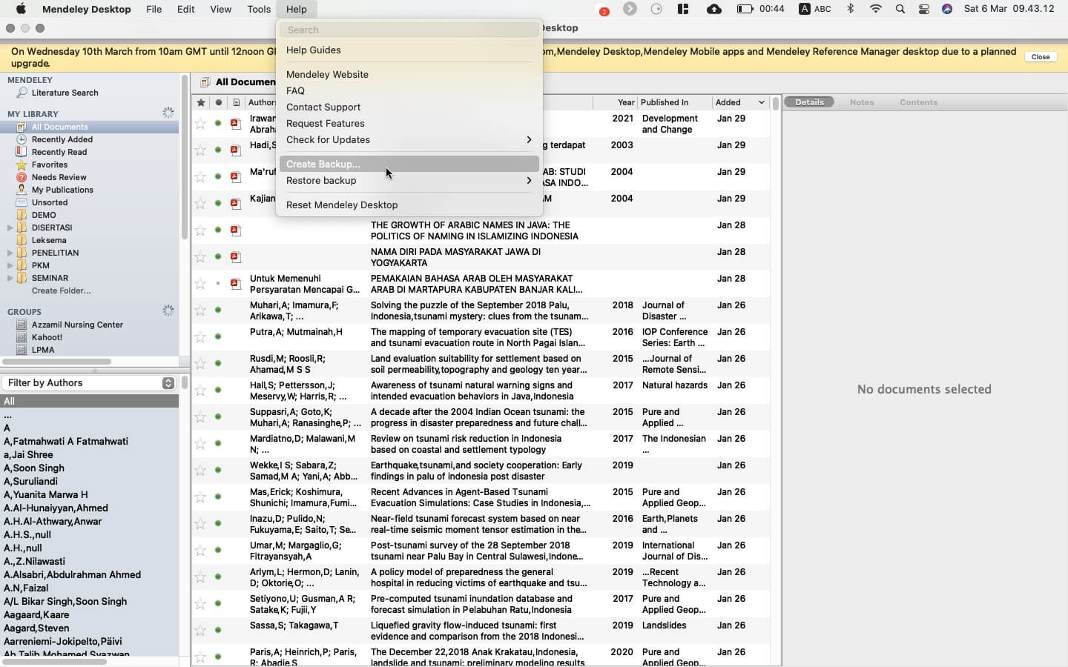The width and height of the screenshot is (1068, 667).
Task: Toggle read status for Mardiatno 2017 row
Action: (218, 443)
